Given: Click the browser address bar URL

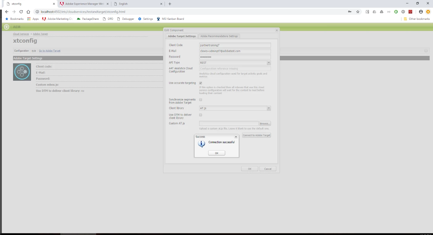Looking at the screenshot, I should tap(83, 12).
